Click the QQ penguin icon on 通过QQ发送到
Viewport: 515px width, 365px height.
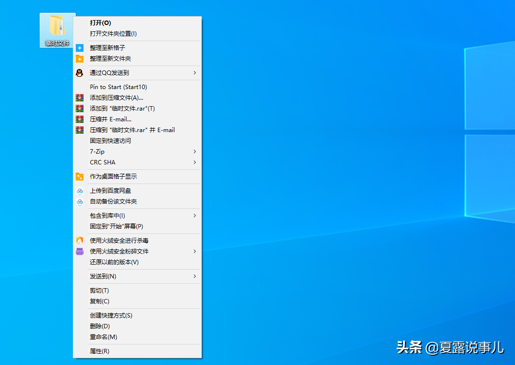[x=80, y=74]
